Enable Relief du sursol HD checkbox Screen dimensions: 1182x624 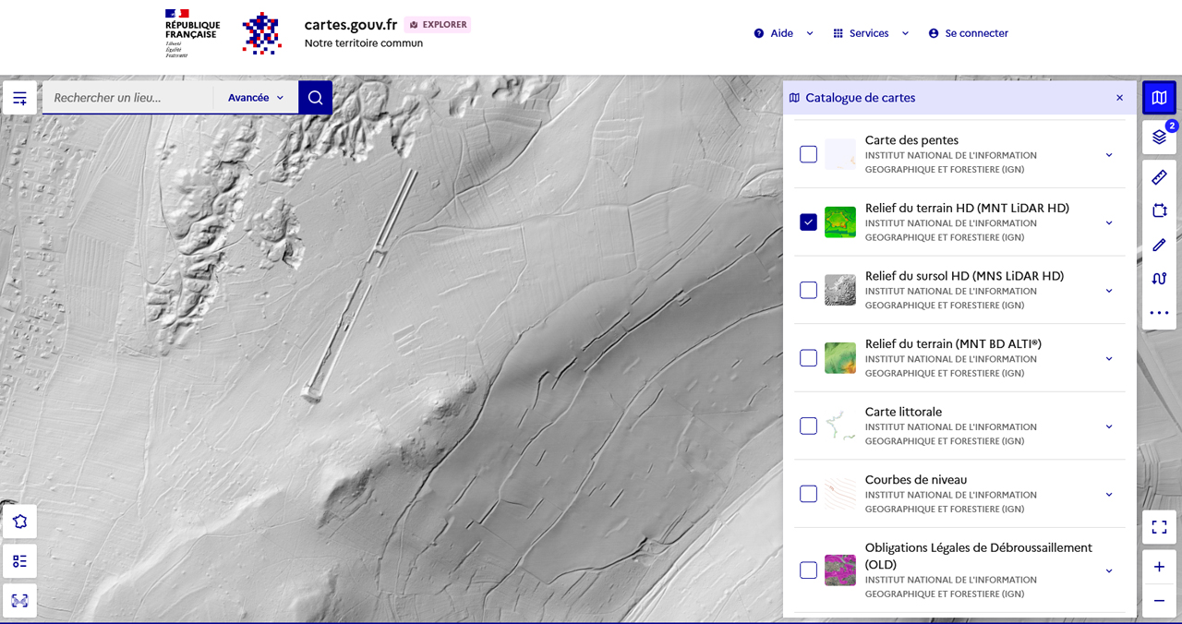pyautogui.click(x=808, y=290)
